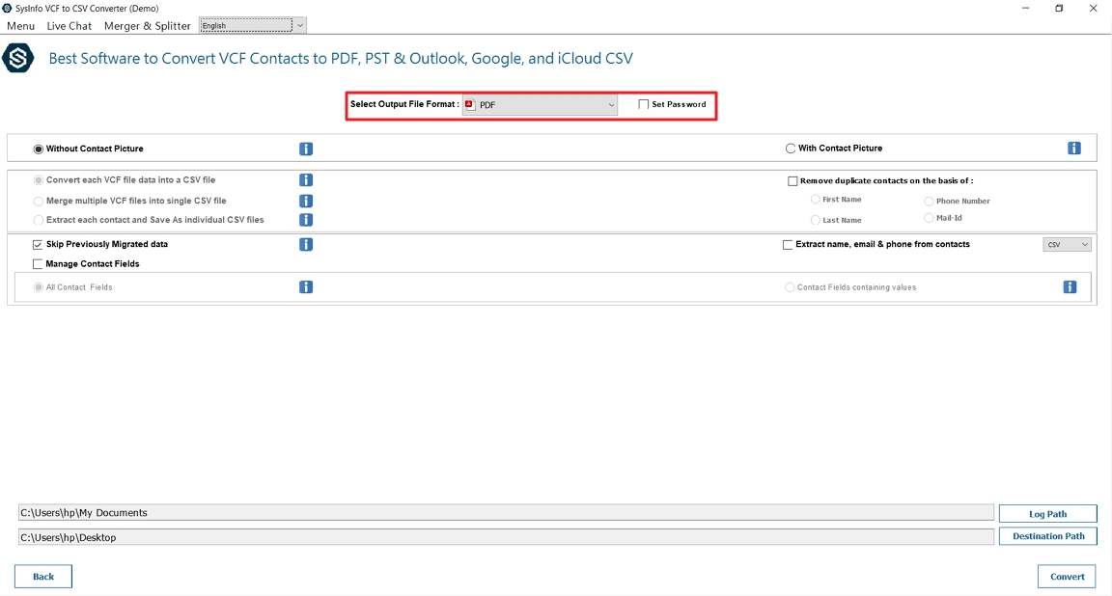Minimize the converter window
Viewport: 1112px width, 596px height.
(x=1025, y=9)
